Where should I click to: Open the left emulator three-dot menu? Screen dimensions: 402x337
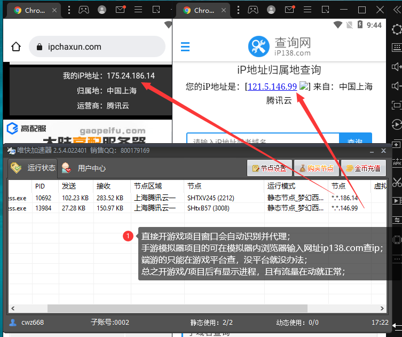point(69,10)
